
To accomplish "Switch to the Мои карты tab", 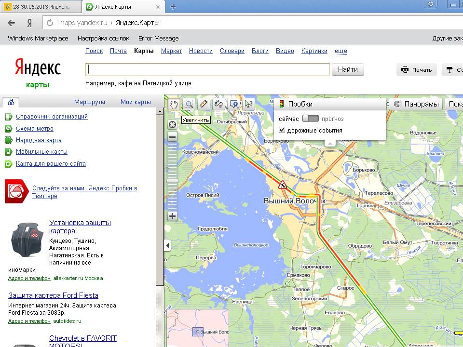I will coord(136,102).
